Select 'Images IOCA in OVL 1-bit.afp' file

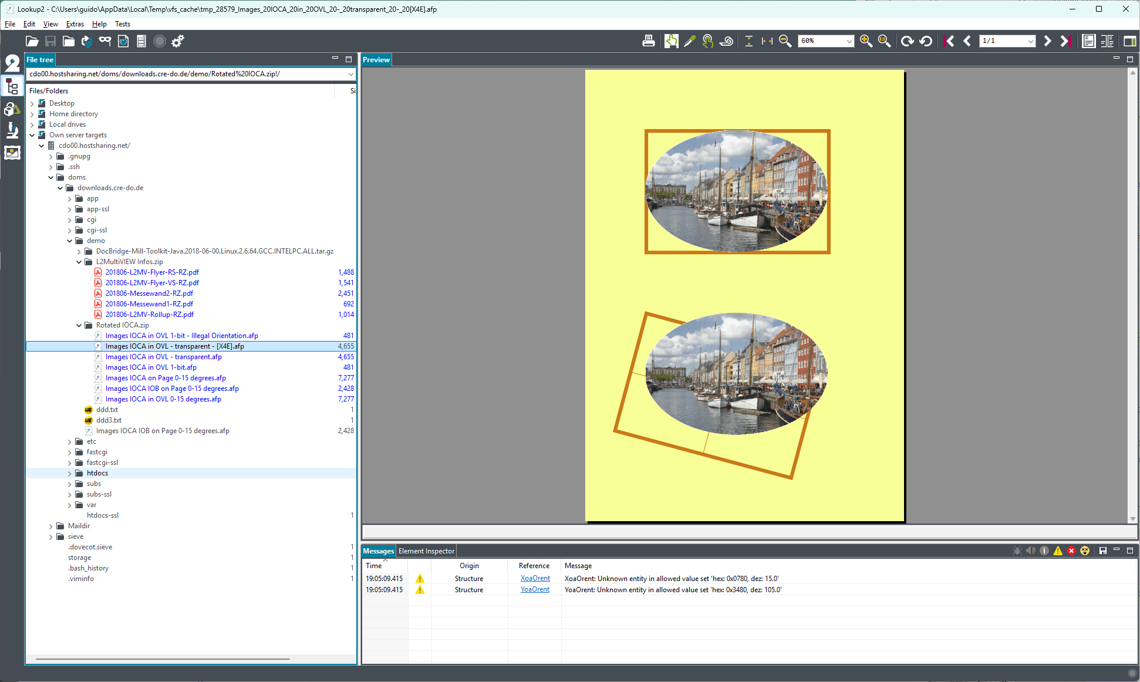click(151, 367)
